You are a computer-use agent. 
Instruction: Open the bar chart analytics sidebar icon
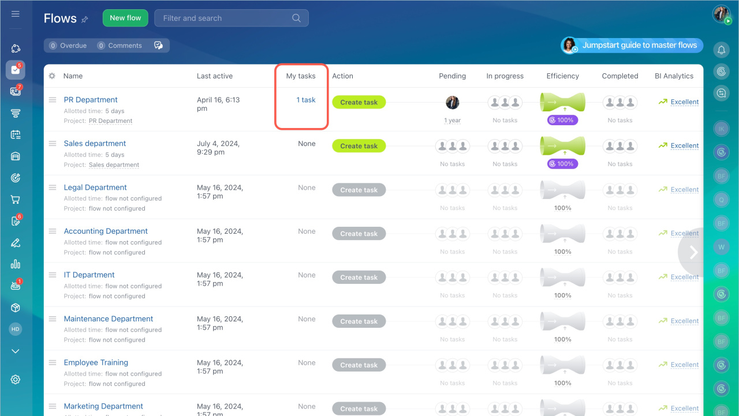pyautogui.click(x=16, y=264)
